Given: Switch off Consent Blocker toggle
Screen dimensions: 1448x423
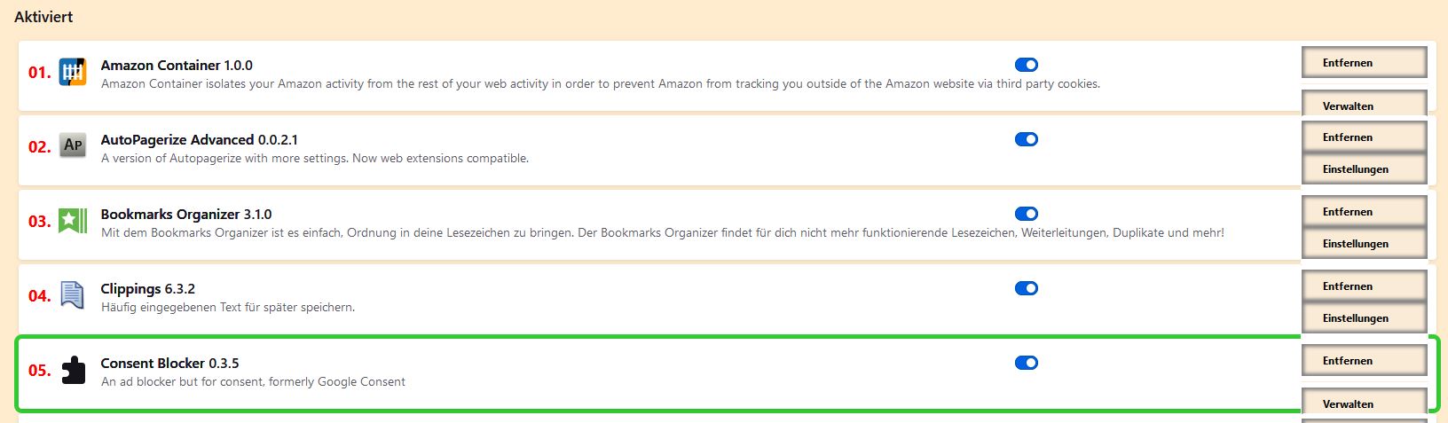Looking at the screenshot, I should coord(1026,363).
